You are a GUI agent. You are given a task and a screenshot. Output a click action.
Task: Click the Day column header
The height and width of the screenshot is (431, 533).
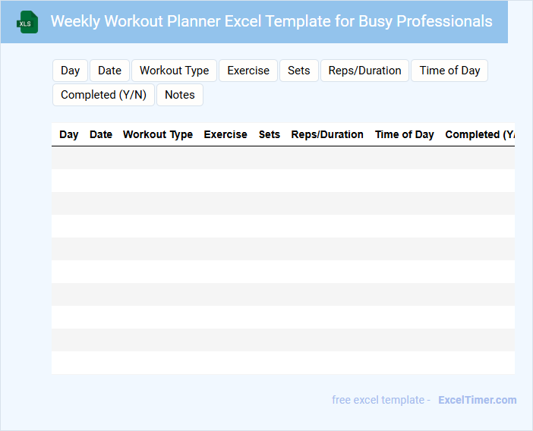69,134
